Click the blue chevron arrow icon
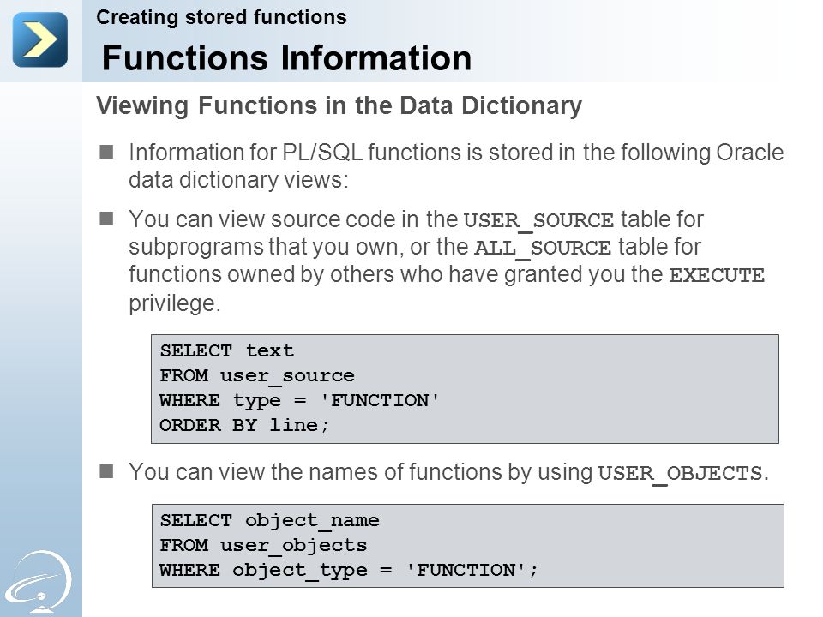The width and height of the screenshot is (823, 617). point(40,40)
